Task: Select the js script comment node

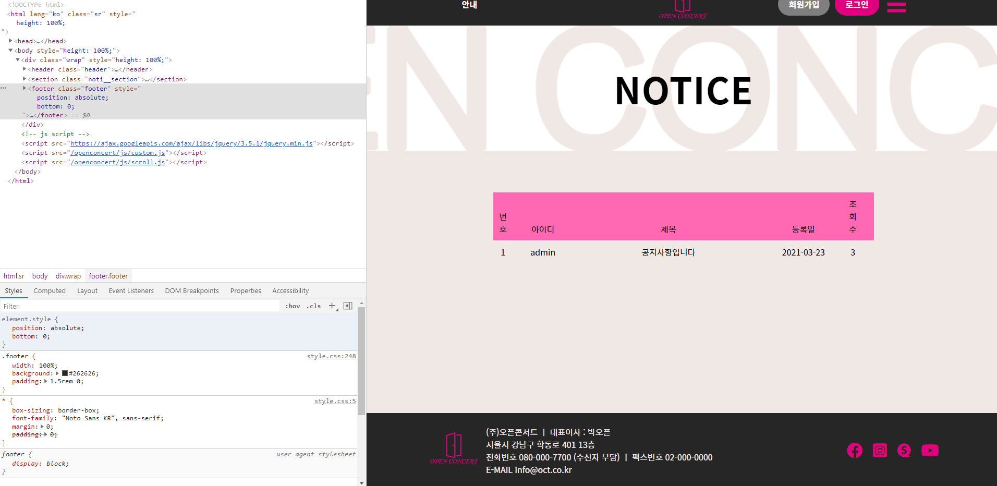Action: [55, 134]
